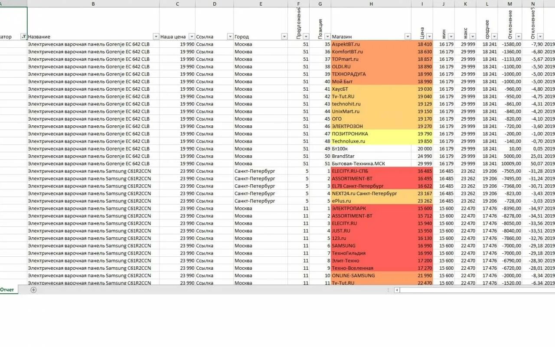Open the Ссылка link in the AspektBT.ru row
The height and width of the screenshot is (347, 555).
click(x=205, y=44)
